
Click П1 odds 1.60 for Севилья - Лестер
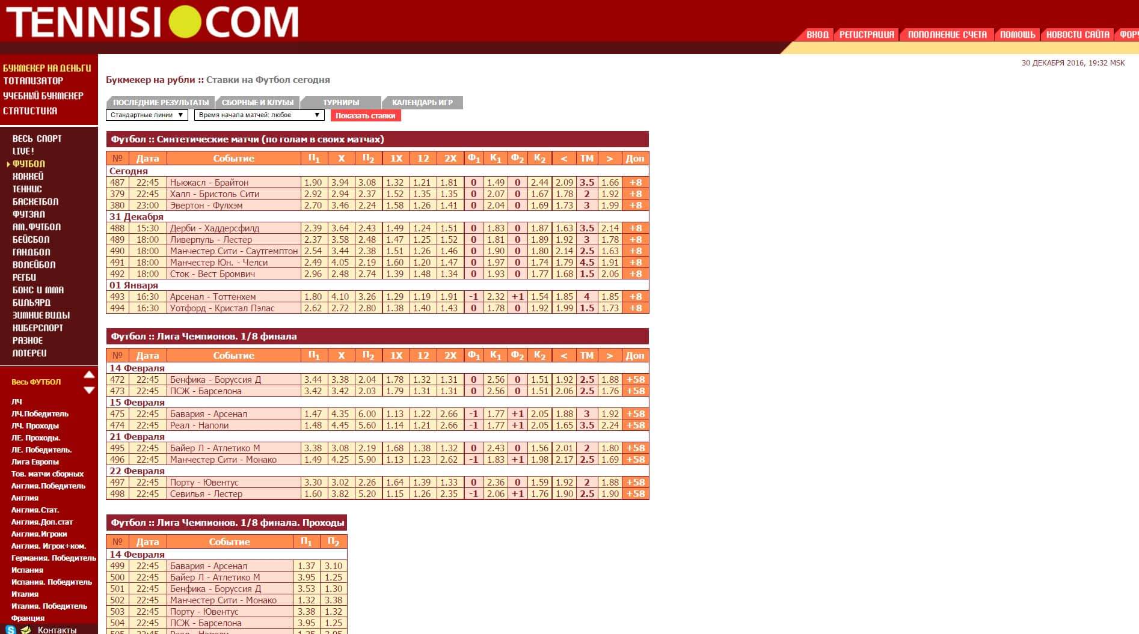(313, 493)
